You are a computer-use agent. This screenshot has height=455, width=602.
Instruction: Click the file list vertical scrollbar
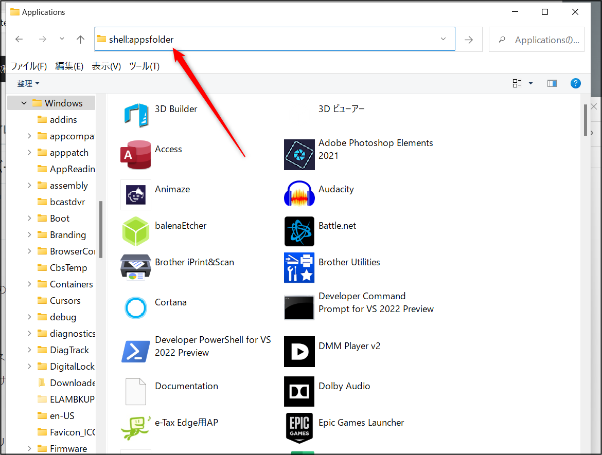click(586, 120)
